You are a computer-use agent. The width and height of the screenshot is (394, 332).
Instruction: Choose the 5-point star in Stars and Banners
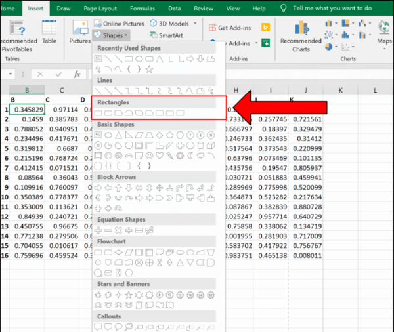[x=129, y=295]
